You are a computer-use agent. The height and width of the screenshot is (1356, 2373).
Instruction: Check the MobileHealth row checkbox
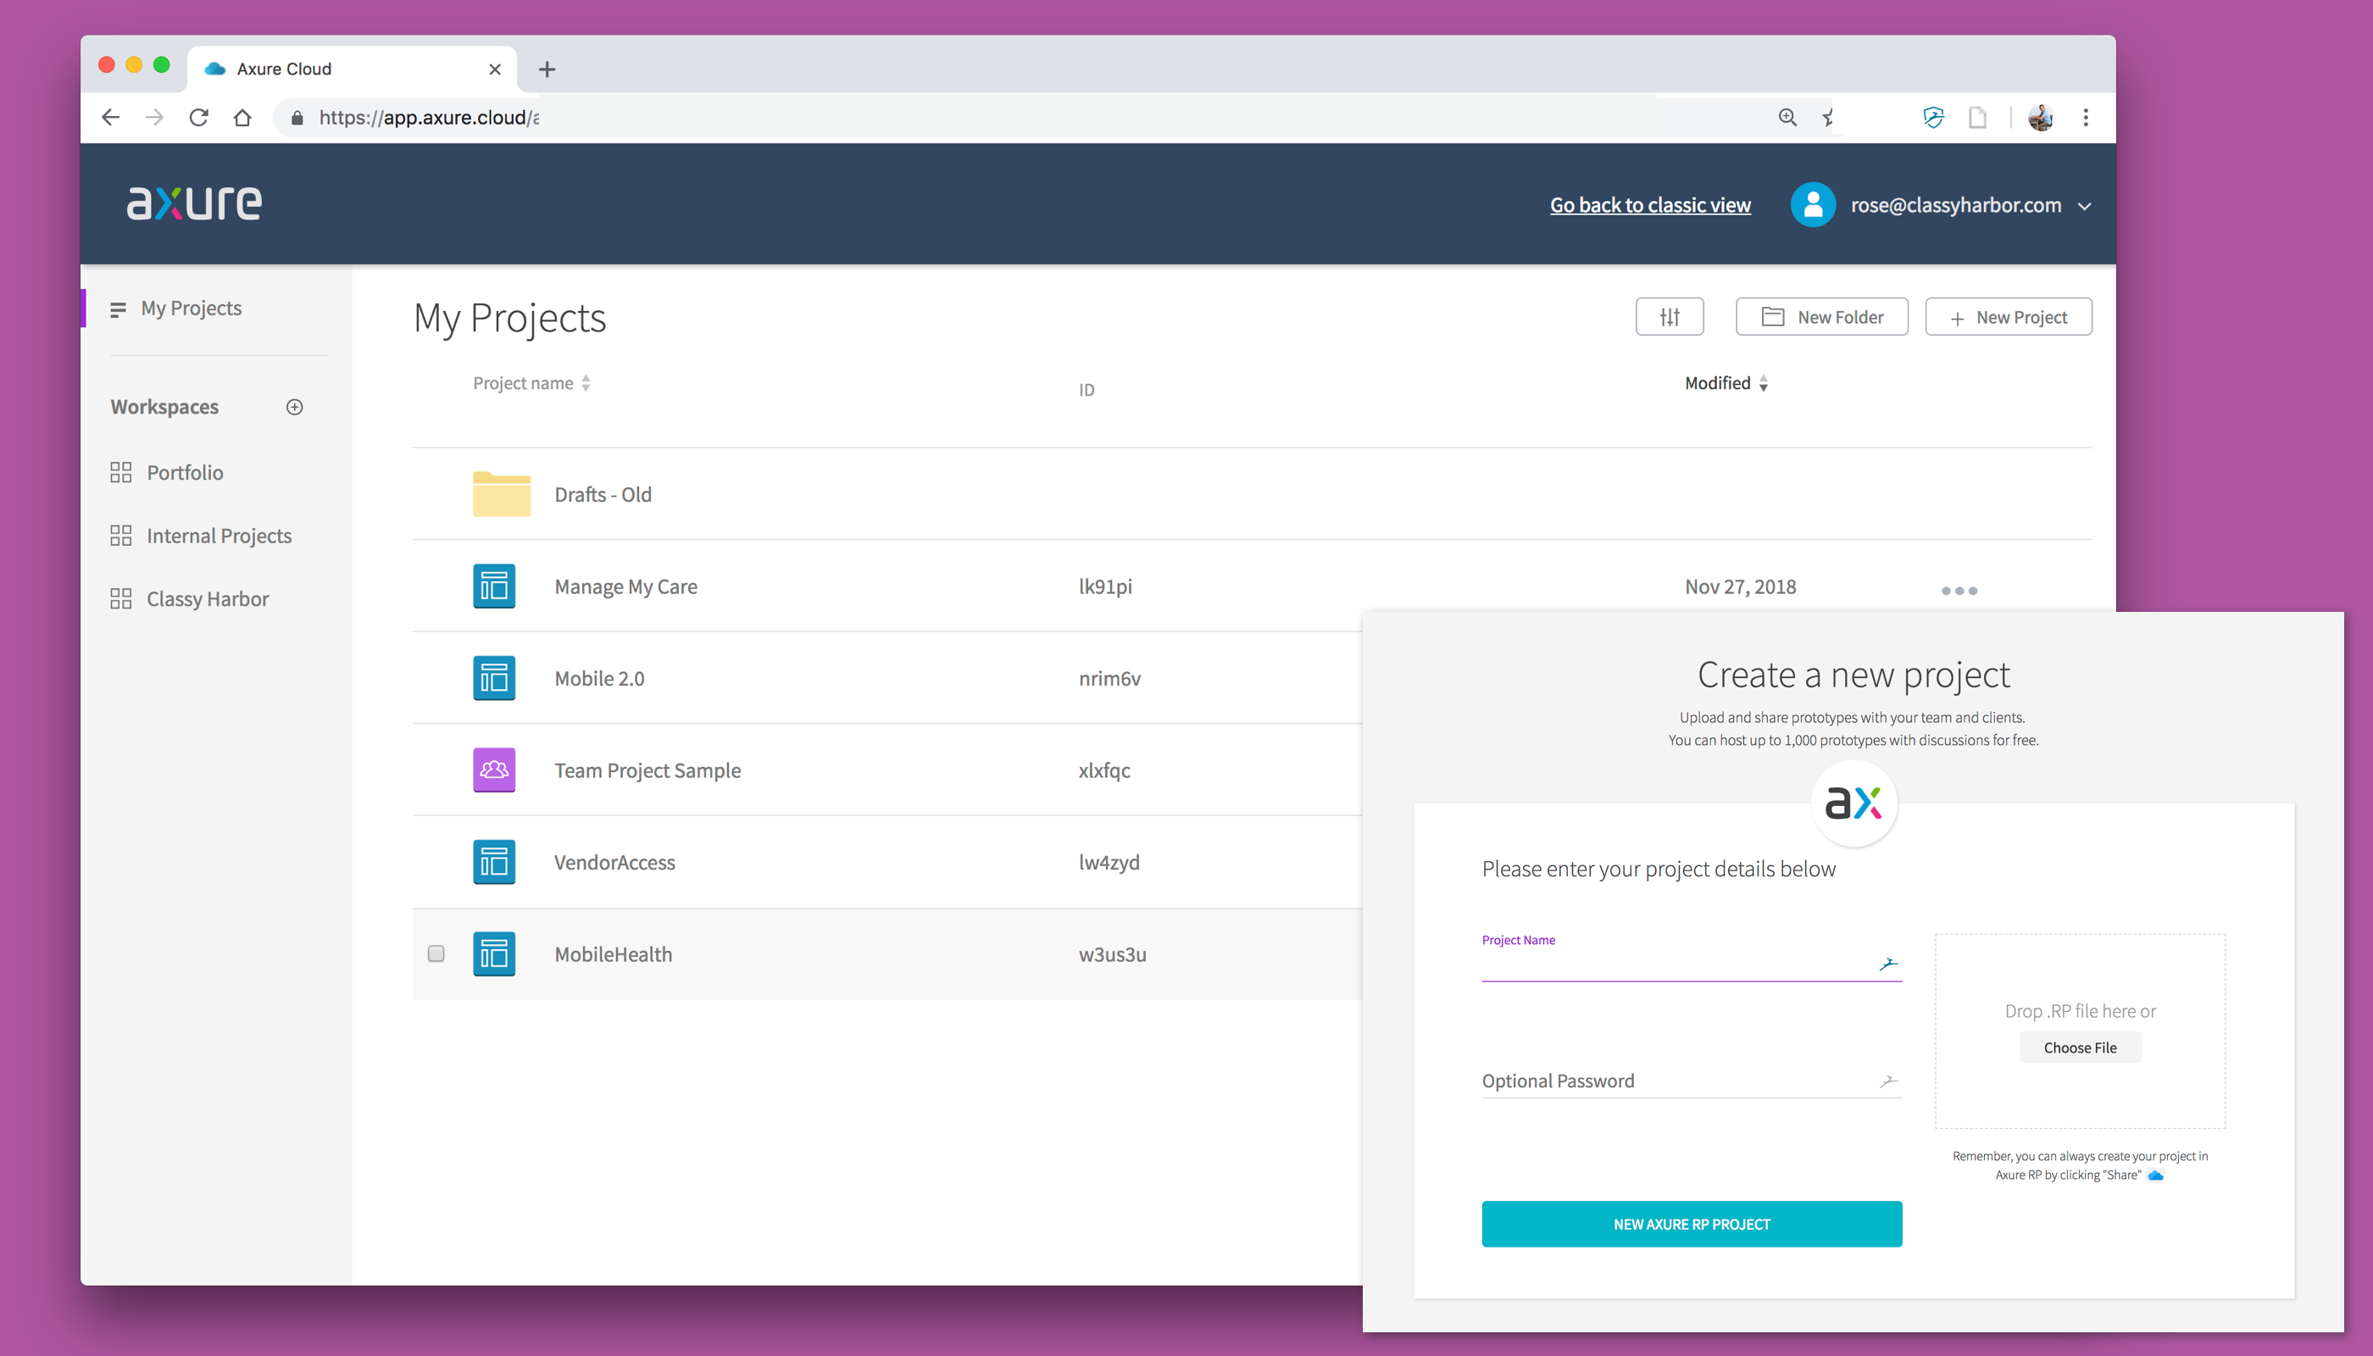pyautogui.click(x=436, y=953)
